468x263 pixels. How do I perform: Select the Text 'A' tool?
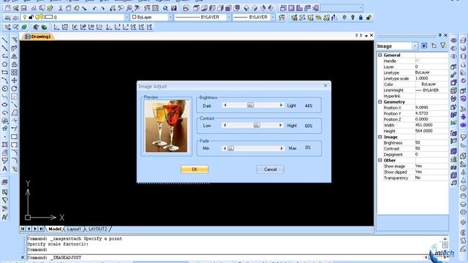click(x=4, y=169)
